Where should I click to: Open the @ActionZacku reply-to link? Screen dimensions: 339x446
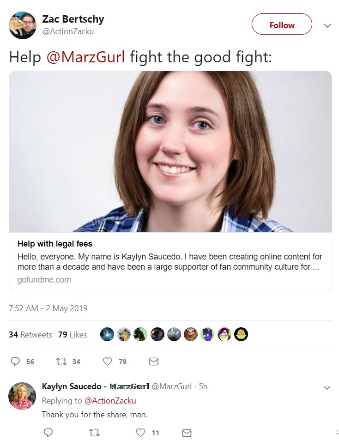[110, 400]
